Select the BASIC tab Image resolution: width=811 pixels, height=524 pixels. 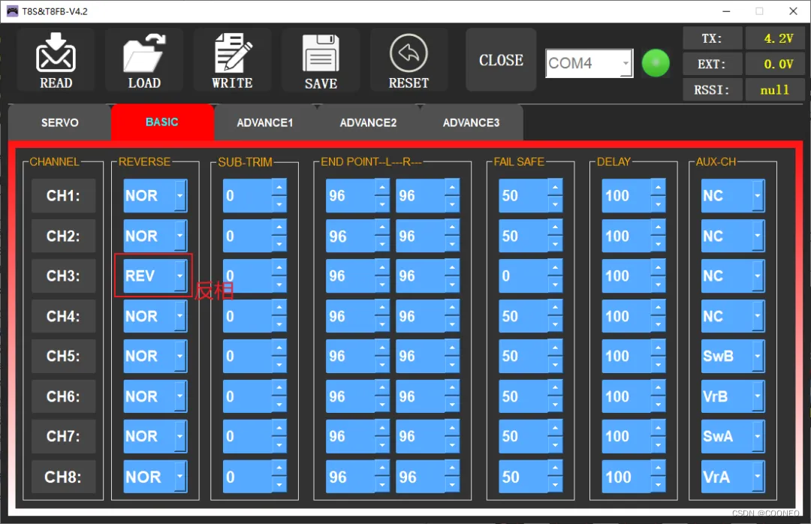tap(162, 122)
